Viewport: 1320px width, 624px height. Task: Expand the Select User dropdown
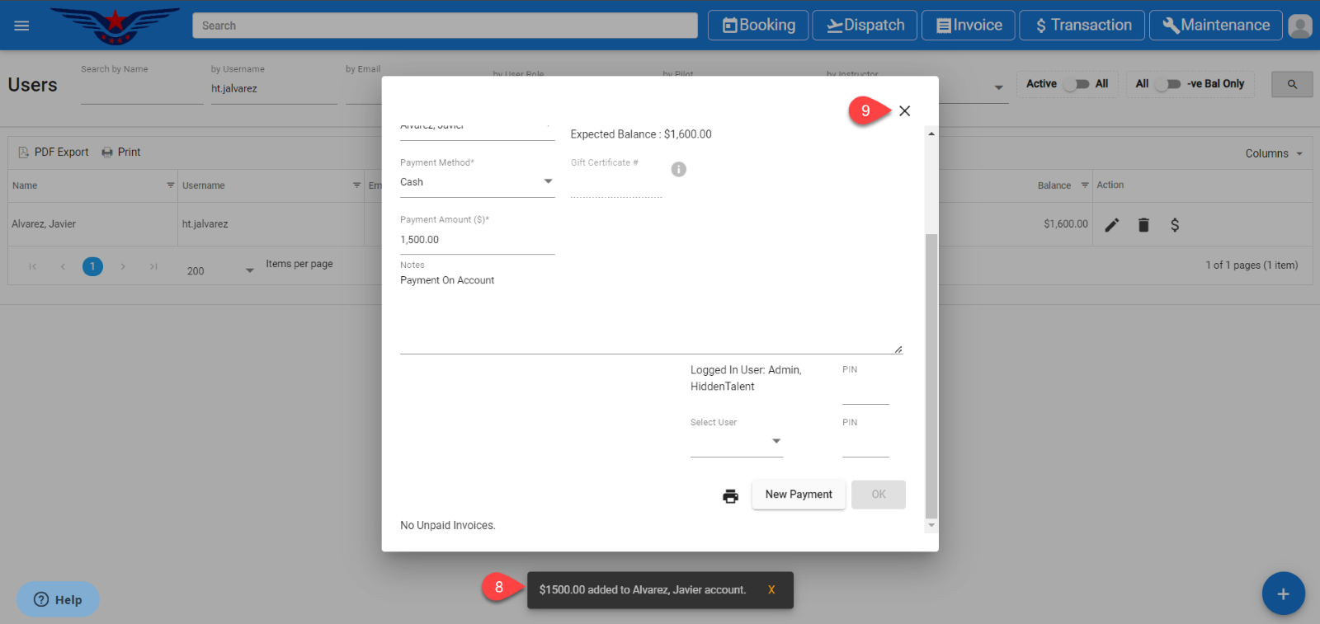[x=736, y=442]
